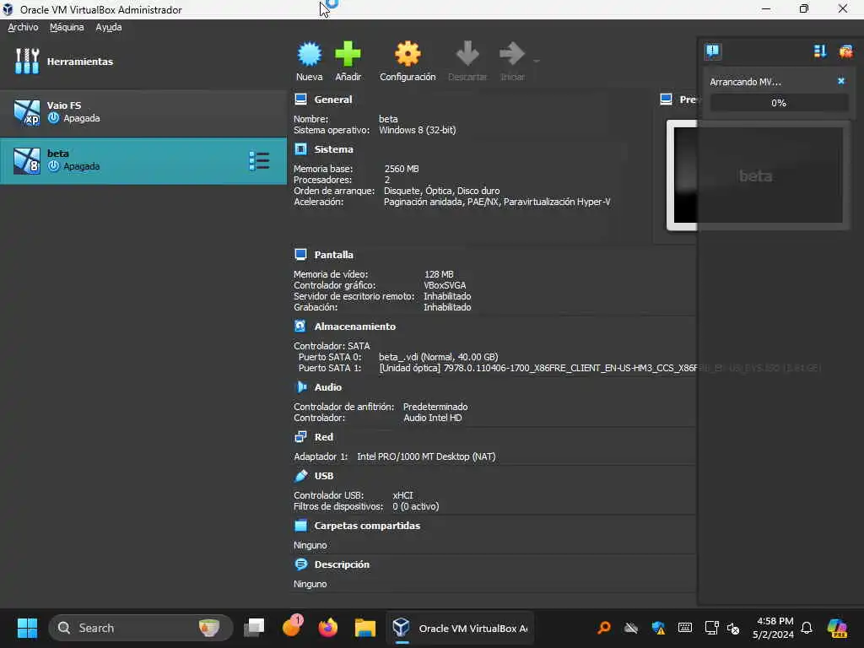Click the beta_.vdi hard disk entry
864x648 pixels.
(x=438, y=357)
